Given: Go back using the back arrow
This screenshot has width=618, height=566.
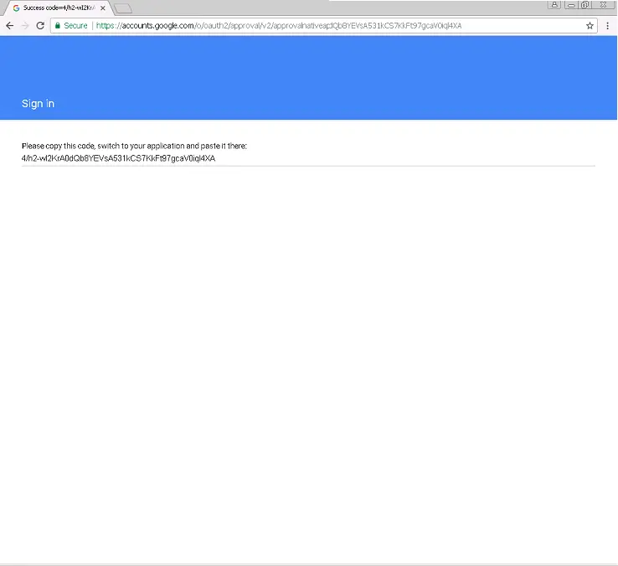Looking at the screenshot, I should coord(9,26).
